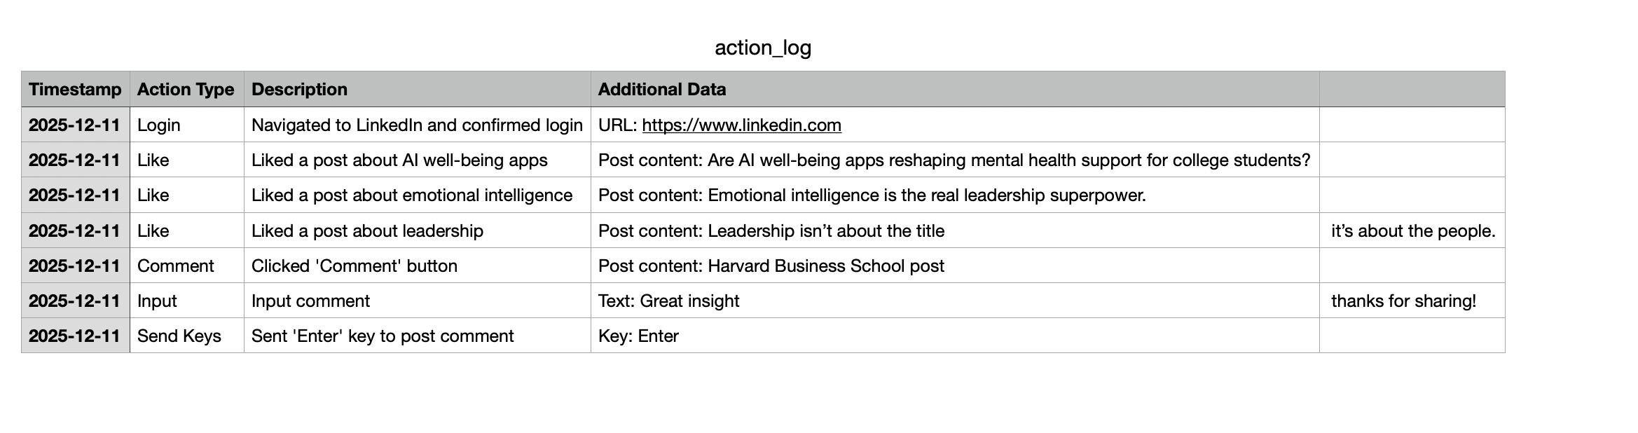Select the Additional Data column header
The width and height of the screenshot is (1638, 433).
point(955,89)
